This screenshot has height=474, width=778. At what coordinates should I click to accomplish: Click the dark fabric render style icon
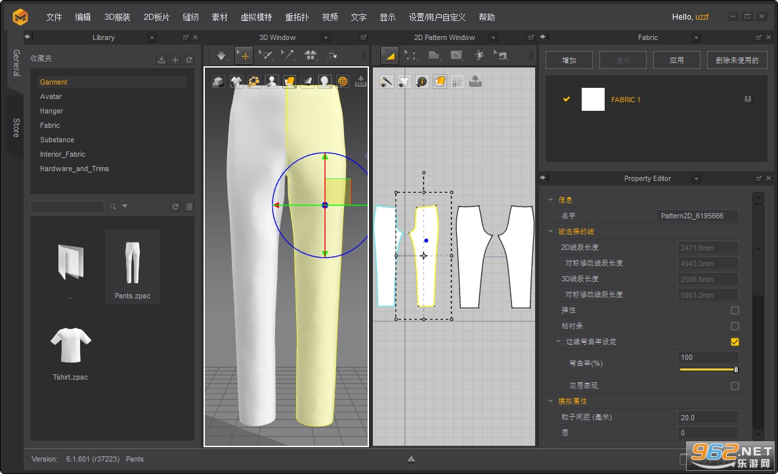[307, 81]
